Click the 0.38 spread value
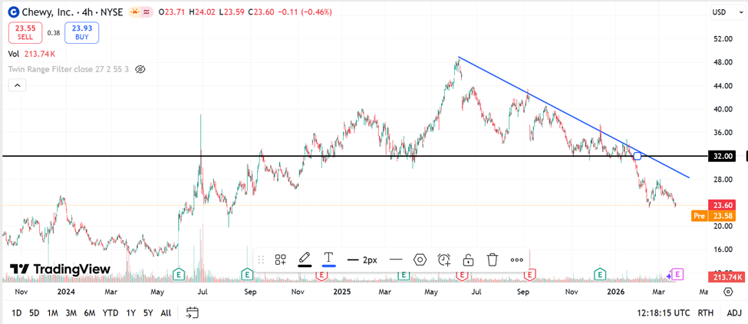Screen dimensions: 748x324 point(54,33)
